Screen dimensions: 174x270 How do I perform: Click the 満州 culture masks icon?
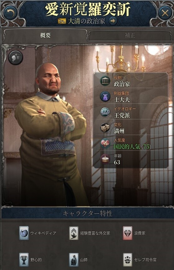[105, 128]
